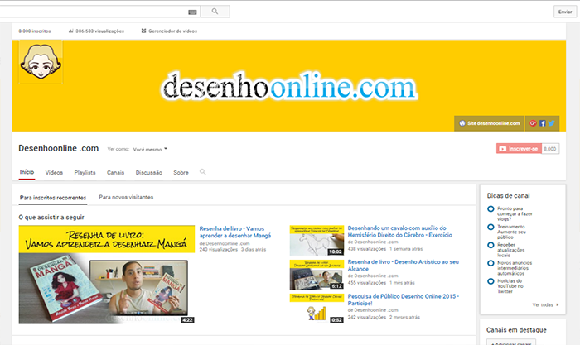This screenshot has width=580, height=345.
Task: Open the 'Site desenhoonline.com' banner link
Action: (490, 123)
